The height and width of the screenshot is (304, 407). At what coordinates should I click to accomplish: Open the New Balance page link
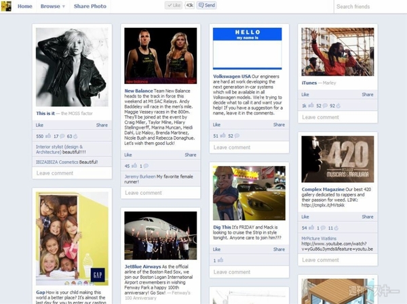click(138, 91)
